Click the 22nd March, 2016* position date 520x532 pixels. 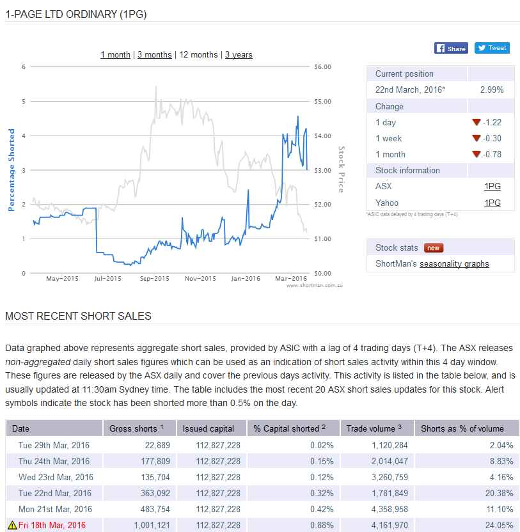point(410,90)
